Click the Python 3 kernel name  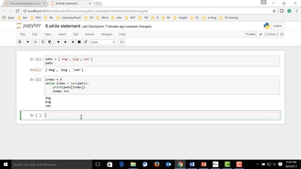(272, 34)
